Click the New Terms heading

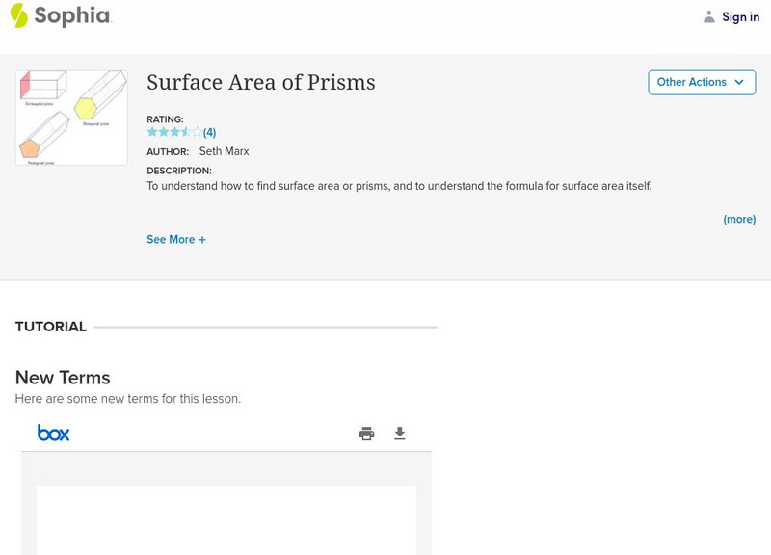(63, 378)
